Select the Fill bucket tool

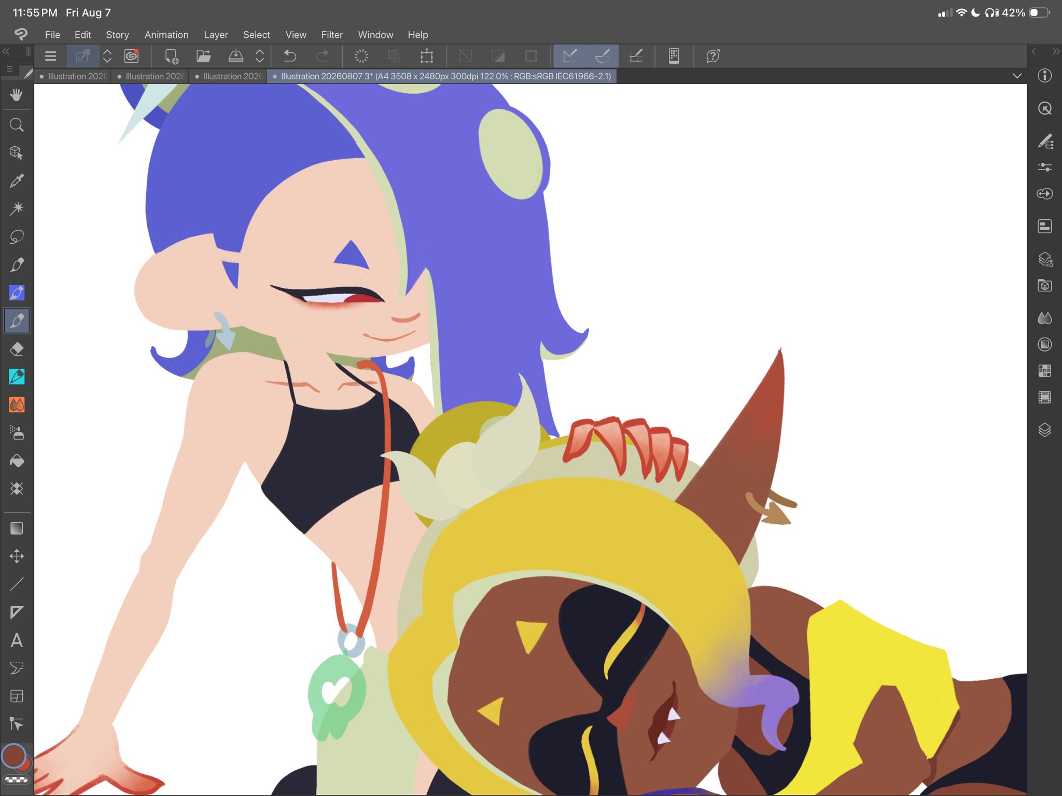click(17, 460)
